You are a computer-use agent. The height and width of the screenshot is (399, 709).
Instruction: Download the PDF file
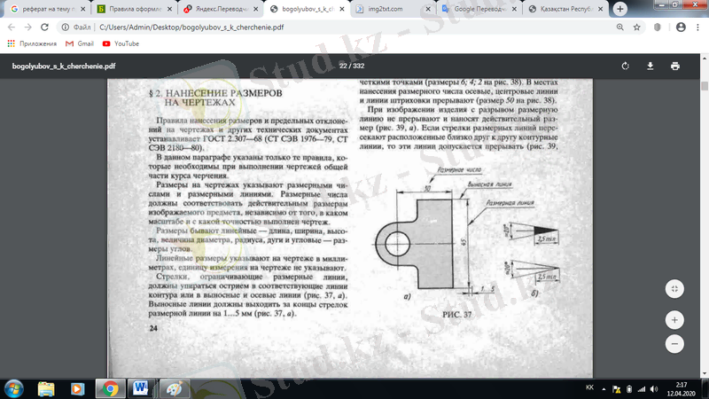pyautogui.click(x=651, y=66)
